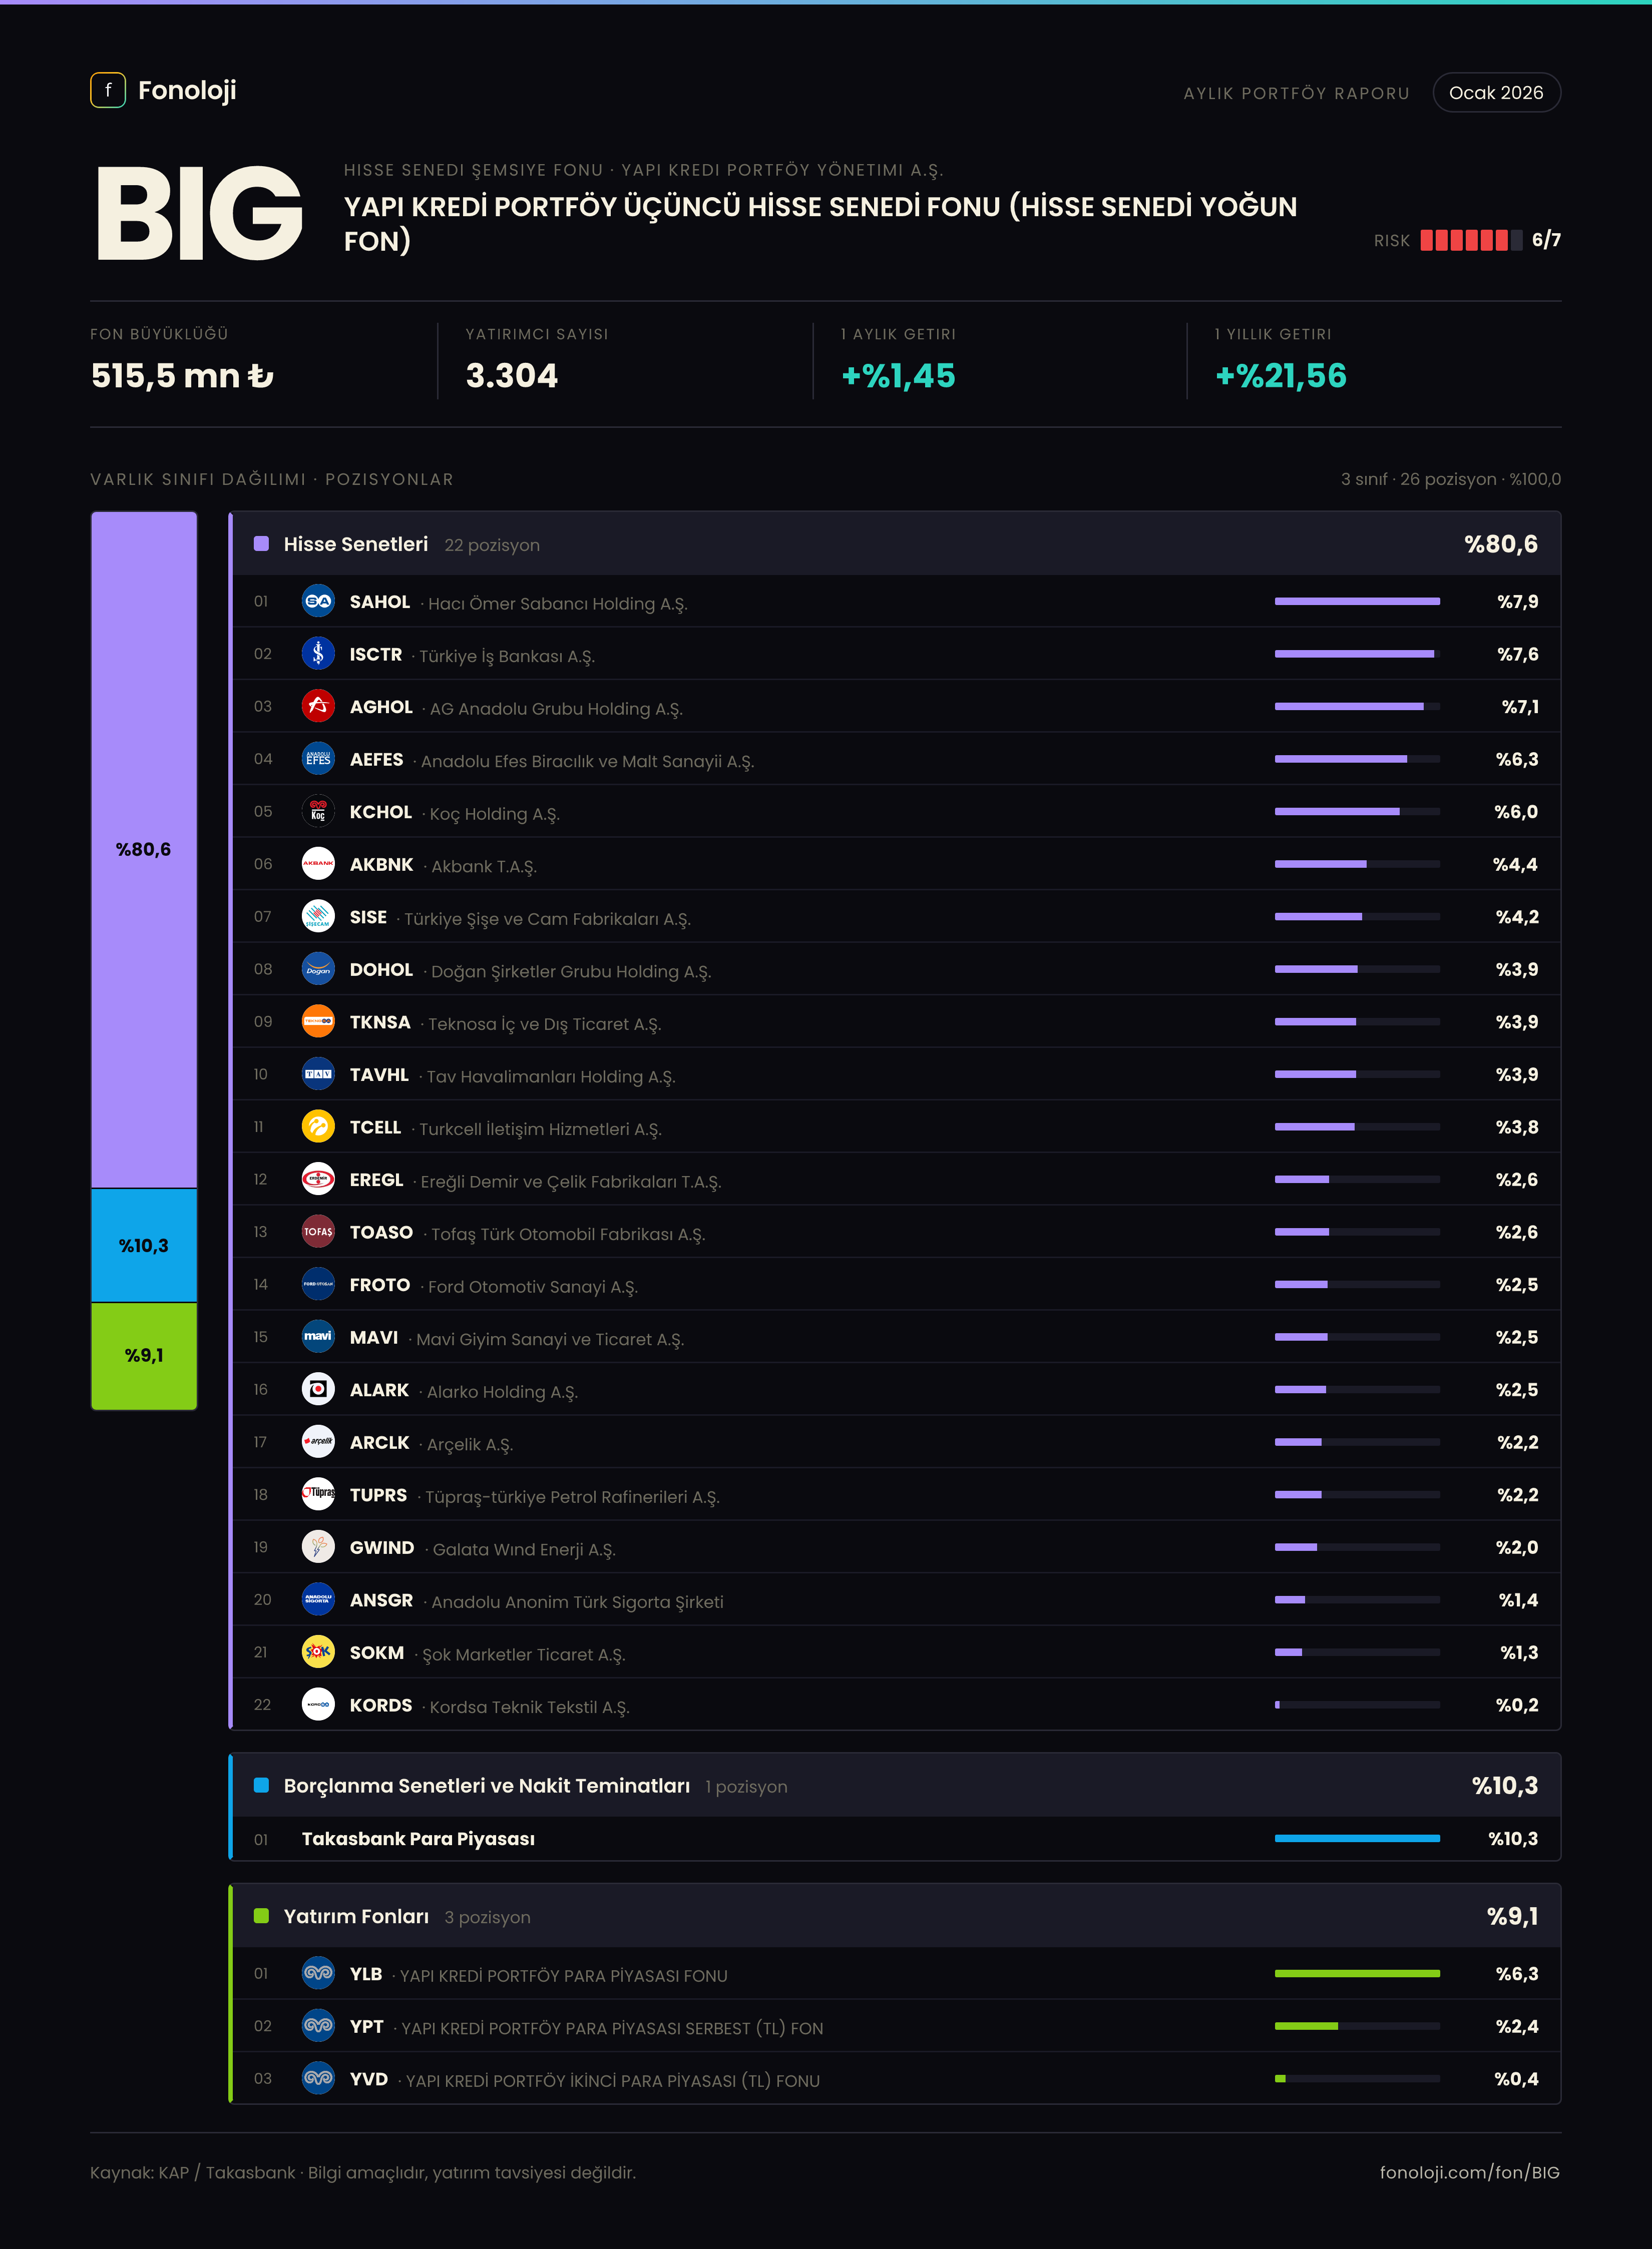Click the ISCTR weight value %7,6
The width and height of the screenshot is (1652, 2249).
(x=1518, y=654)
